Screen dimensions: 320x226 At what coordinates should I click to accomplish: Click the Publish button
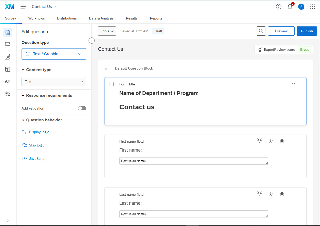coord(307,31)
